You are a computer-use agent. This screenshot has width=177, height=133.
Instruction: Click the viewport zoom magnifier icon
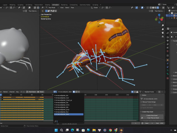[x=163, y=25]
